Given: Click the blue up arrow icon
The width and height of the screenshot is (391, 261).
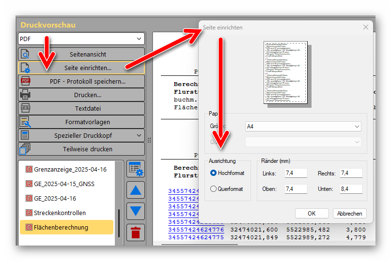Looking at the screenshot, I should point(136,190).
